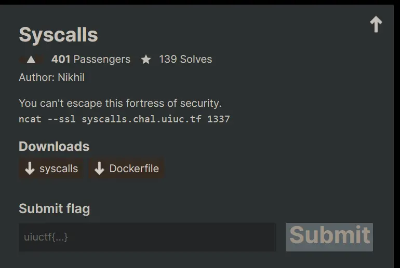The width and height of the screenshot is (400, 268).
Task: Click the Syscalls challenge title
Action: coord(58,35)
